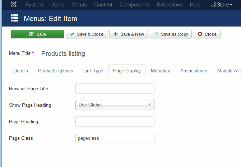Switch to the Details tab
Screen dimensions: 241x167
tap(21, 71)
